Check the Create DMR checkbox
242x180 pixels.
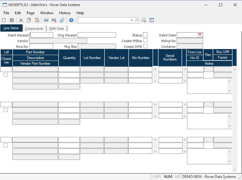pos(145,46)
